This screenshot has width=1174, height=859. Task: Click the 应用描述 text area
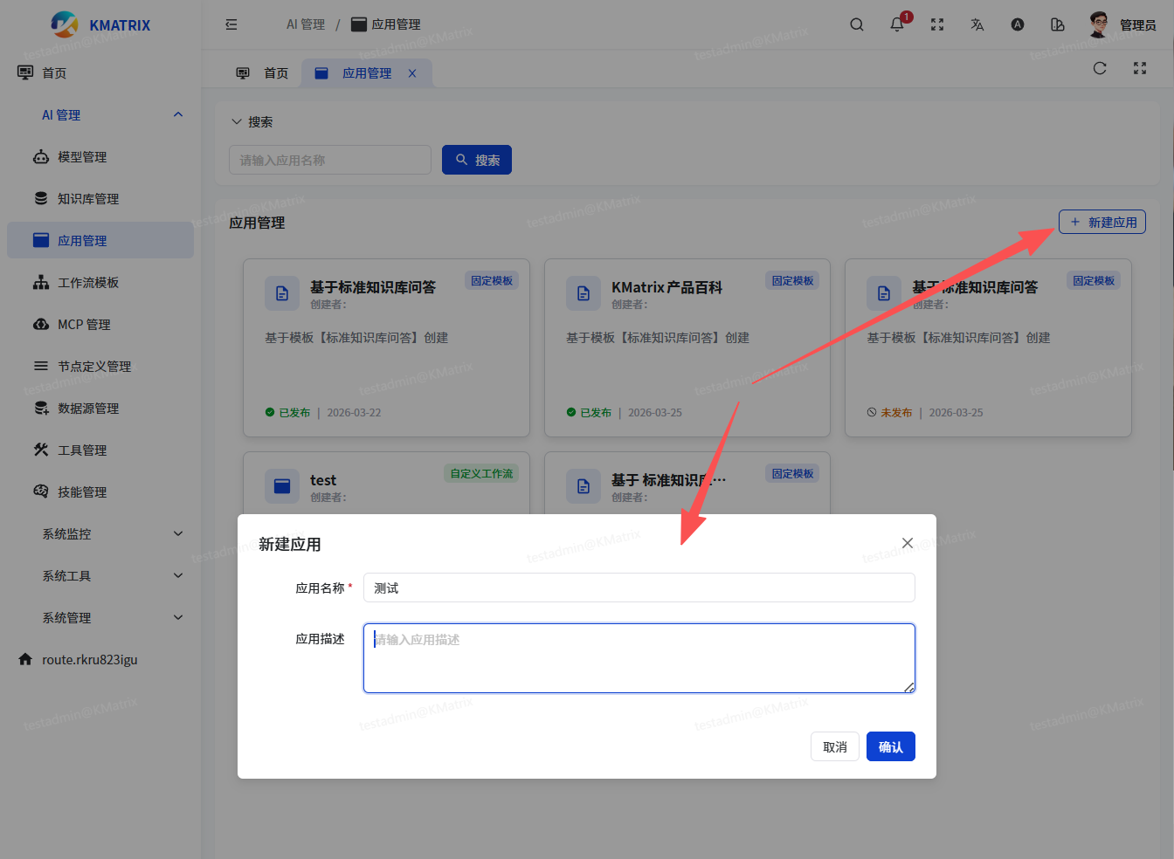[639, 658]
